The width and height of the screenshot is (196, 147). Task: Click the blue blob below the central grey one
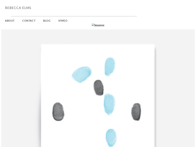[109, 104]
